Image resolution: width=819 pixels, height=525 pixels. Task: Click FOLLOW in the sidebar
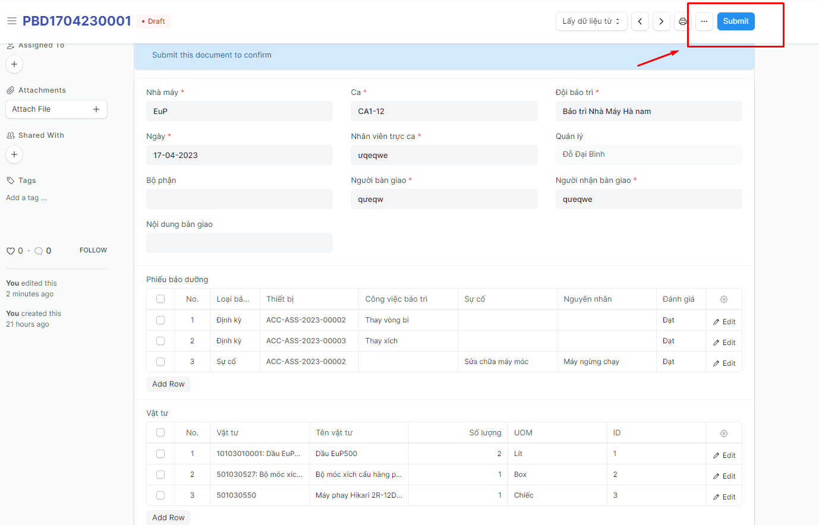(x=93, y=251)
